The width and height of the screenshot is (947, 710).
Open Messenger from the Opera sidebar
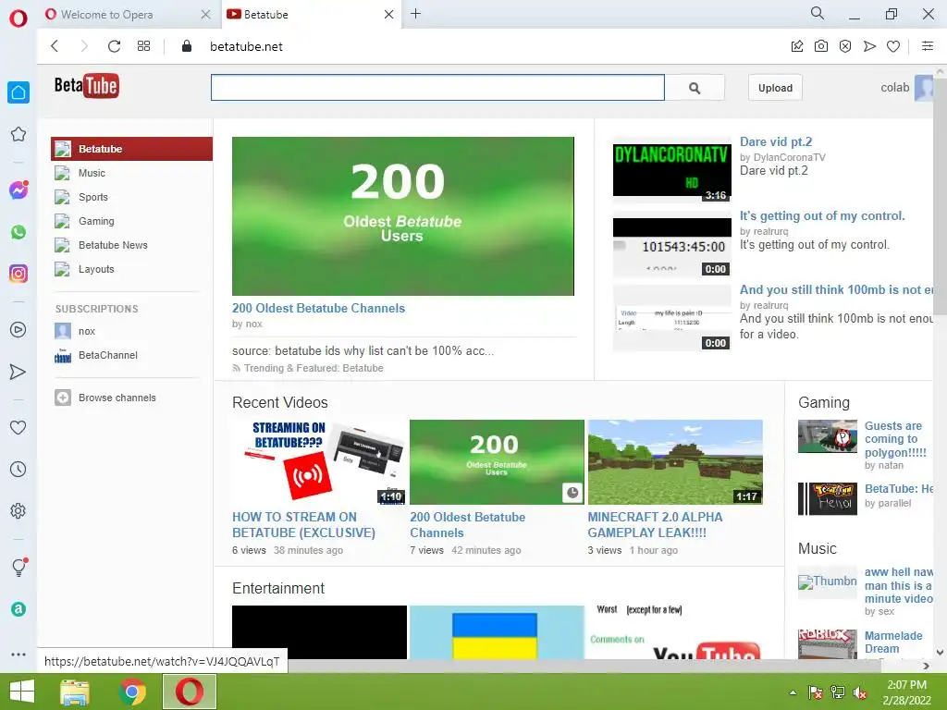(x=18, y=190)
